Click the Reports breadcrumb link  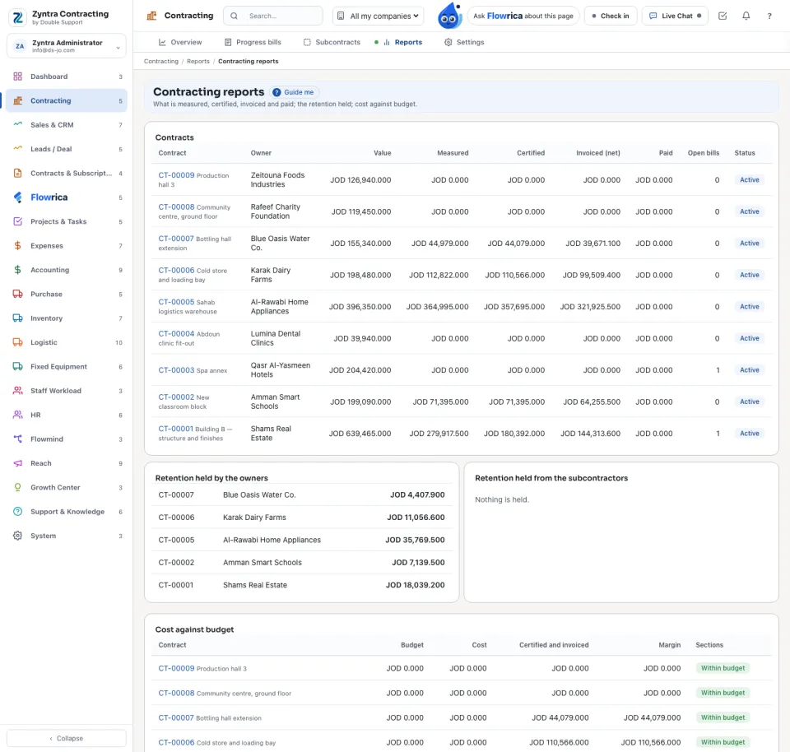tap(198, 62)
